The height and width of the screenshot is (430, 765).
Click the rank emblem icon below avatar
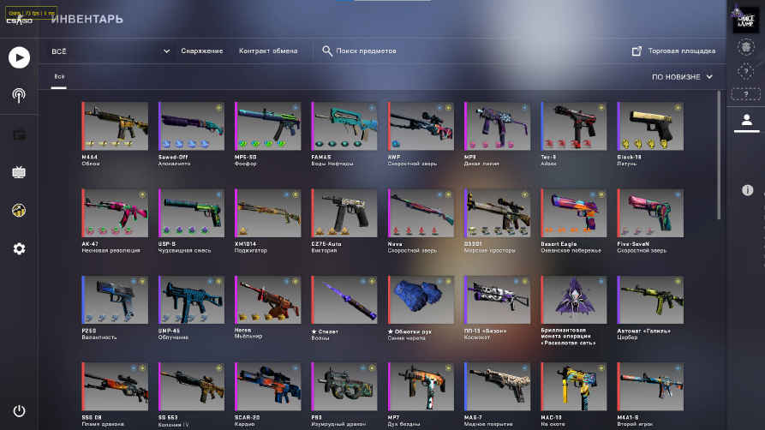coord(745,47)
